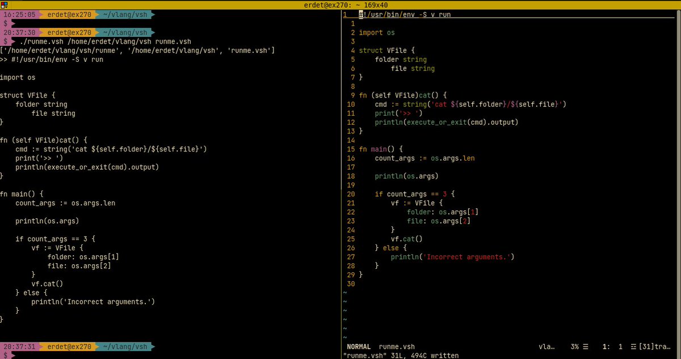
Task: Click 'count_args := os.args.len' on vim line 16
Action: click(x=424, y=158)
